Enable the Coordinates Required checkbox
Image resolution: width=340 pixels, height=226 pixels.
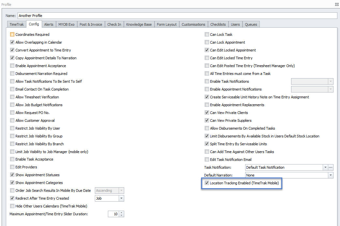[x=12, y=35]
